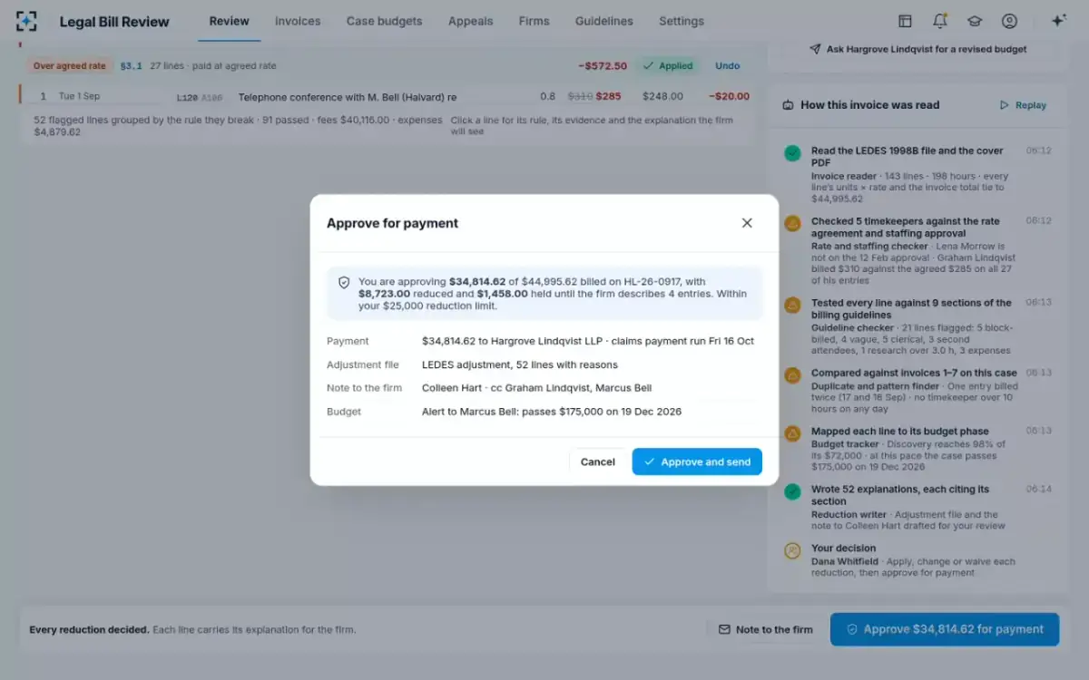Click the sparkle AI assistant icon
The width and height of the screenshot is (1089, 680).
1058,21
